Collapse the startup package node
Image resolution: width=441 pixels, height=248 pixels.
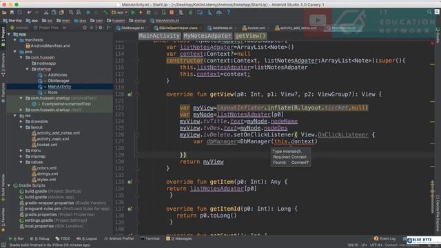click(x=28, y=69)
